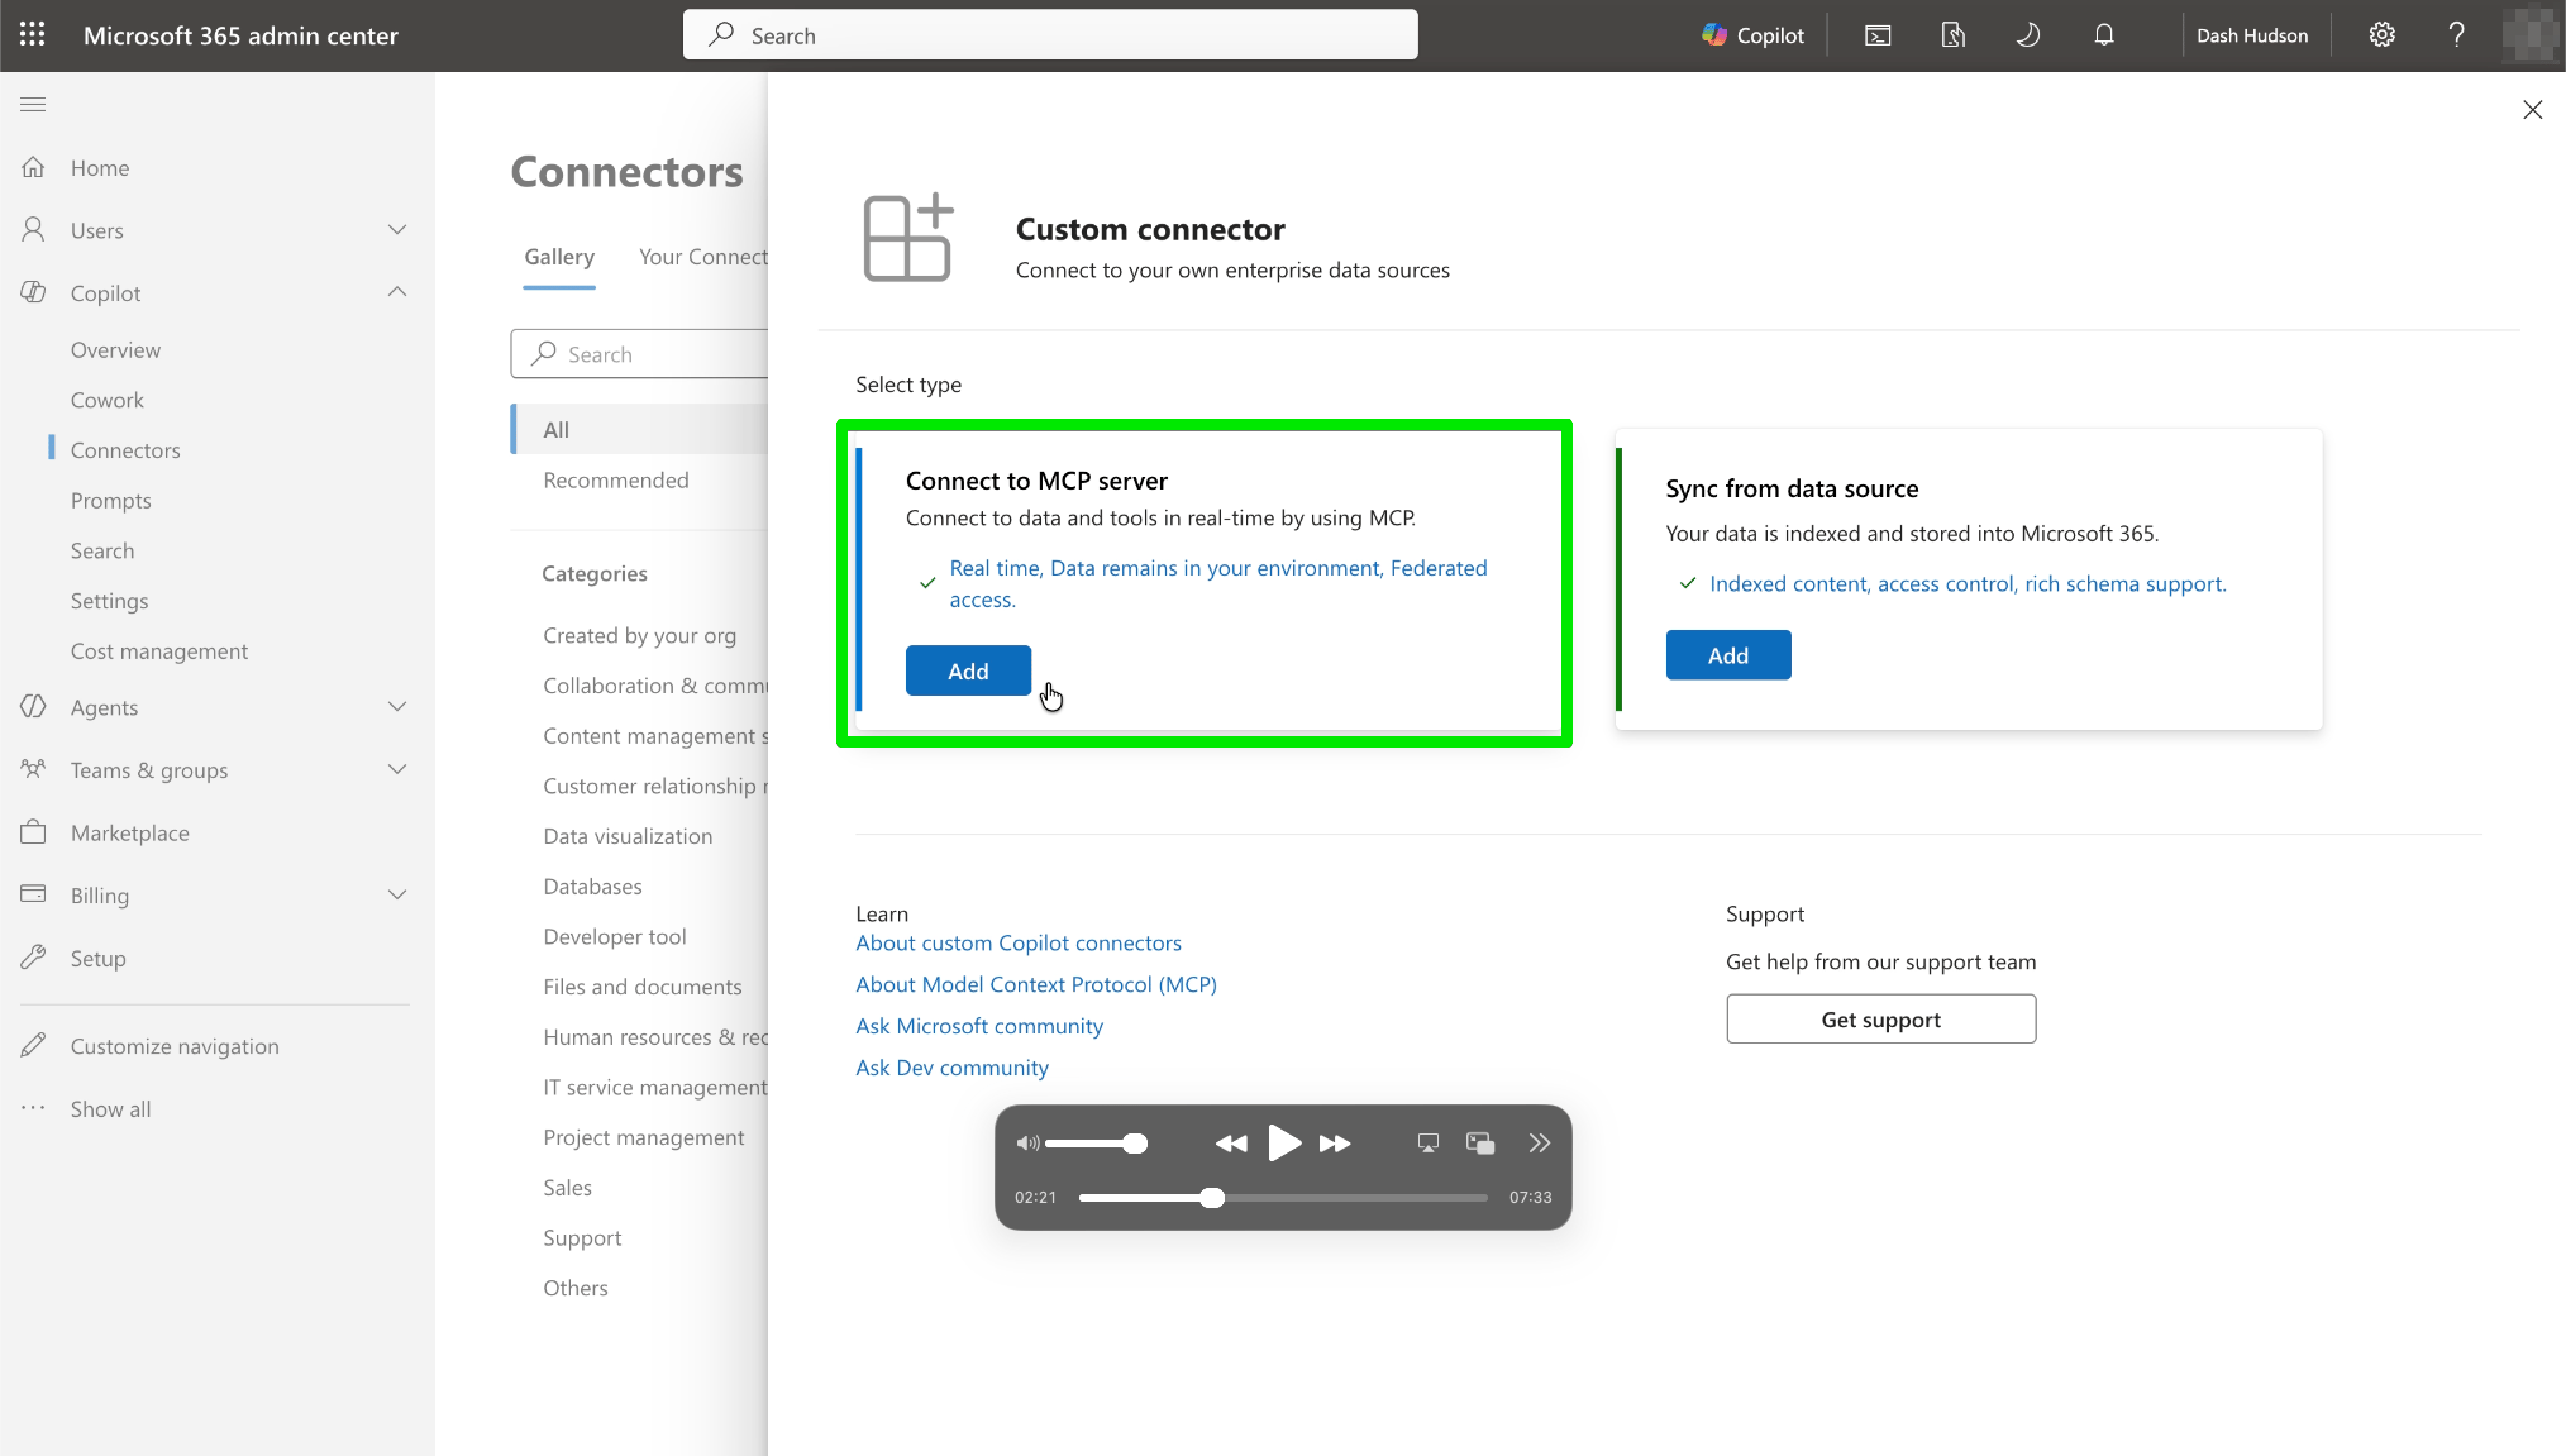Filter by Developer tool category
2566x1456 pixels.
point(614,936)
